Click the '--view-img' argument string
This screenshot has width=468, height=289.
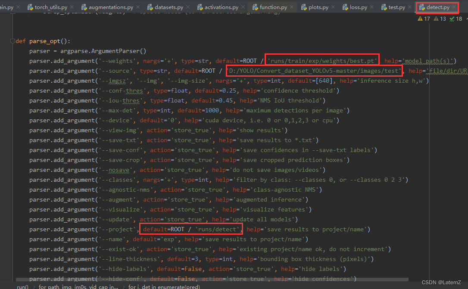119,130
